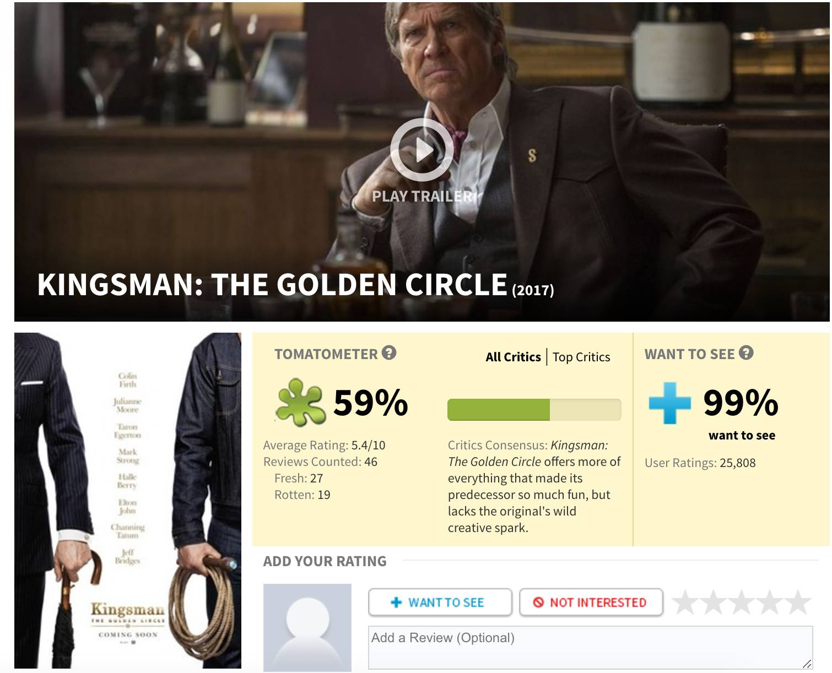
Task: Click the 59% Tomatometer score
Action: [370, 403]
